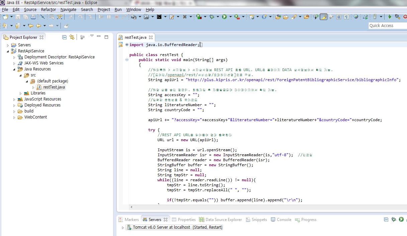Toggle Show Whitespace Characters pilcrow button
The image size is (407, 236).
click(x=346, y=17)
